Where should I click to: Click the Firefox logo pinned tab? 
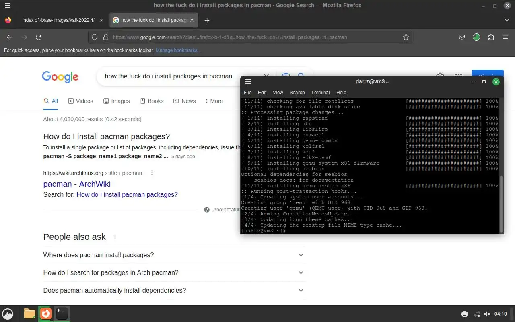(x=8, y=20)
